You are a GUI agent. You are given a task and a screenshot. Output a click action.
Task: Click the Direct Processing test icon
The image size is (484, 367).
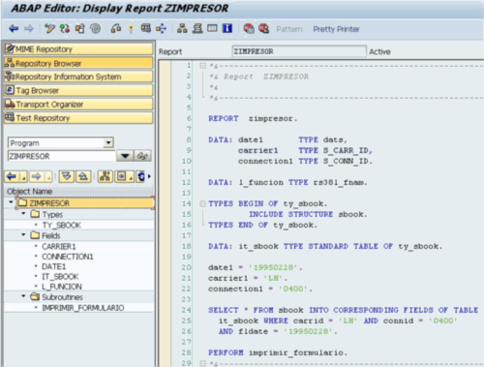tap(146, 29)
